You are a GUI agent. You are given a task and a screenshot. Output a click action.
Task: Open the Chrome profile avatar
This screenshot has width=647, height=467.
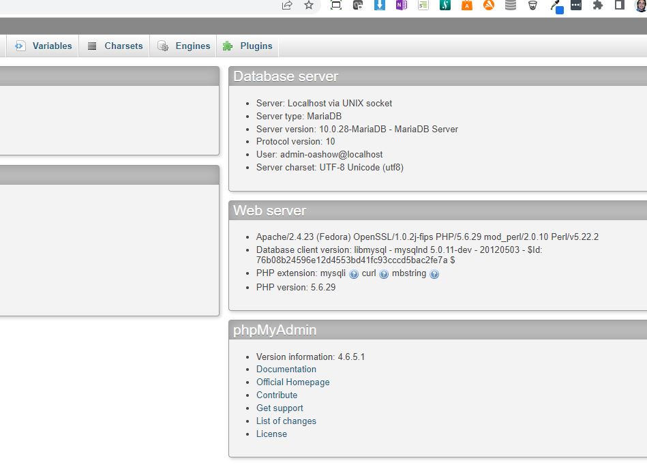click(642, 5)
